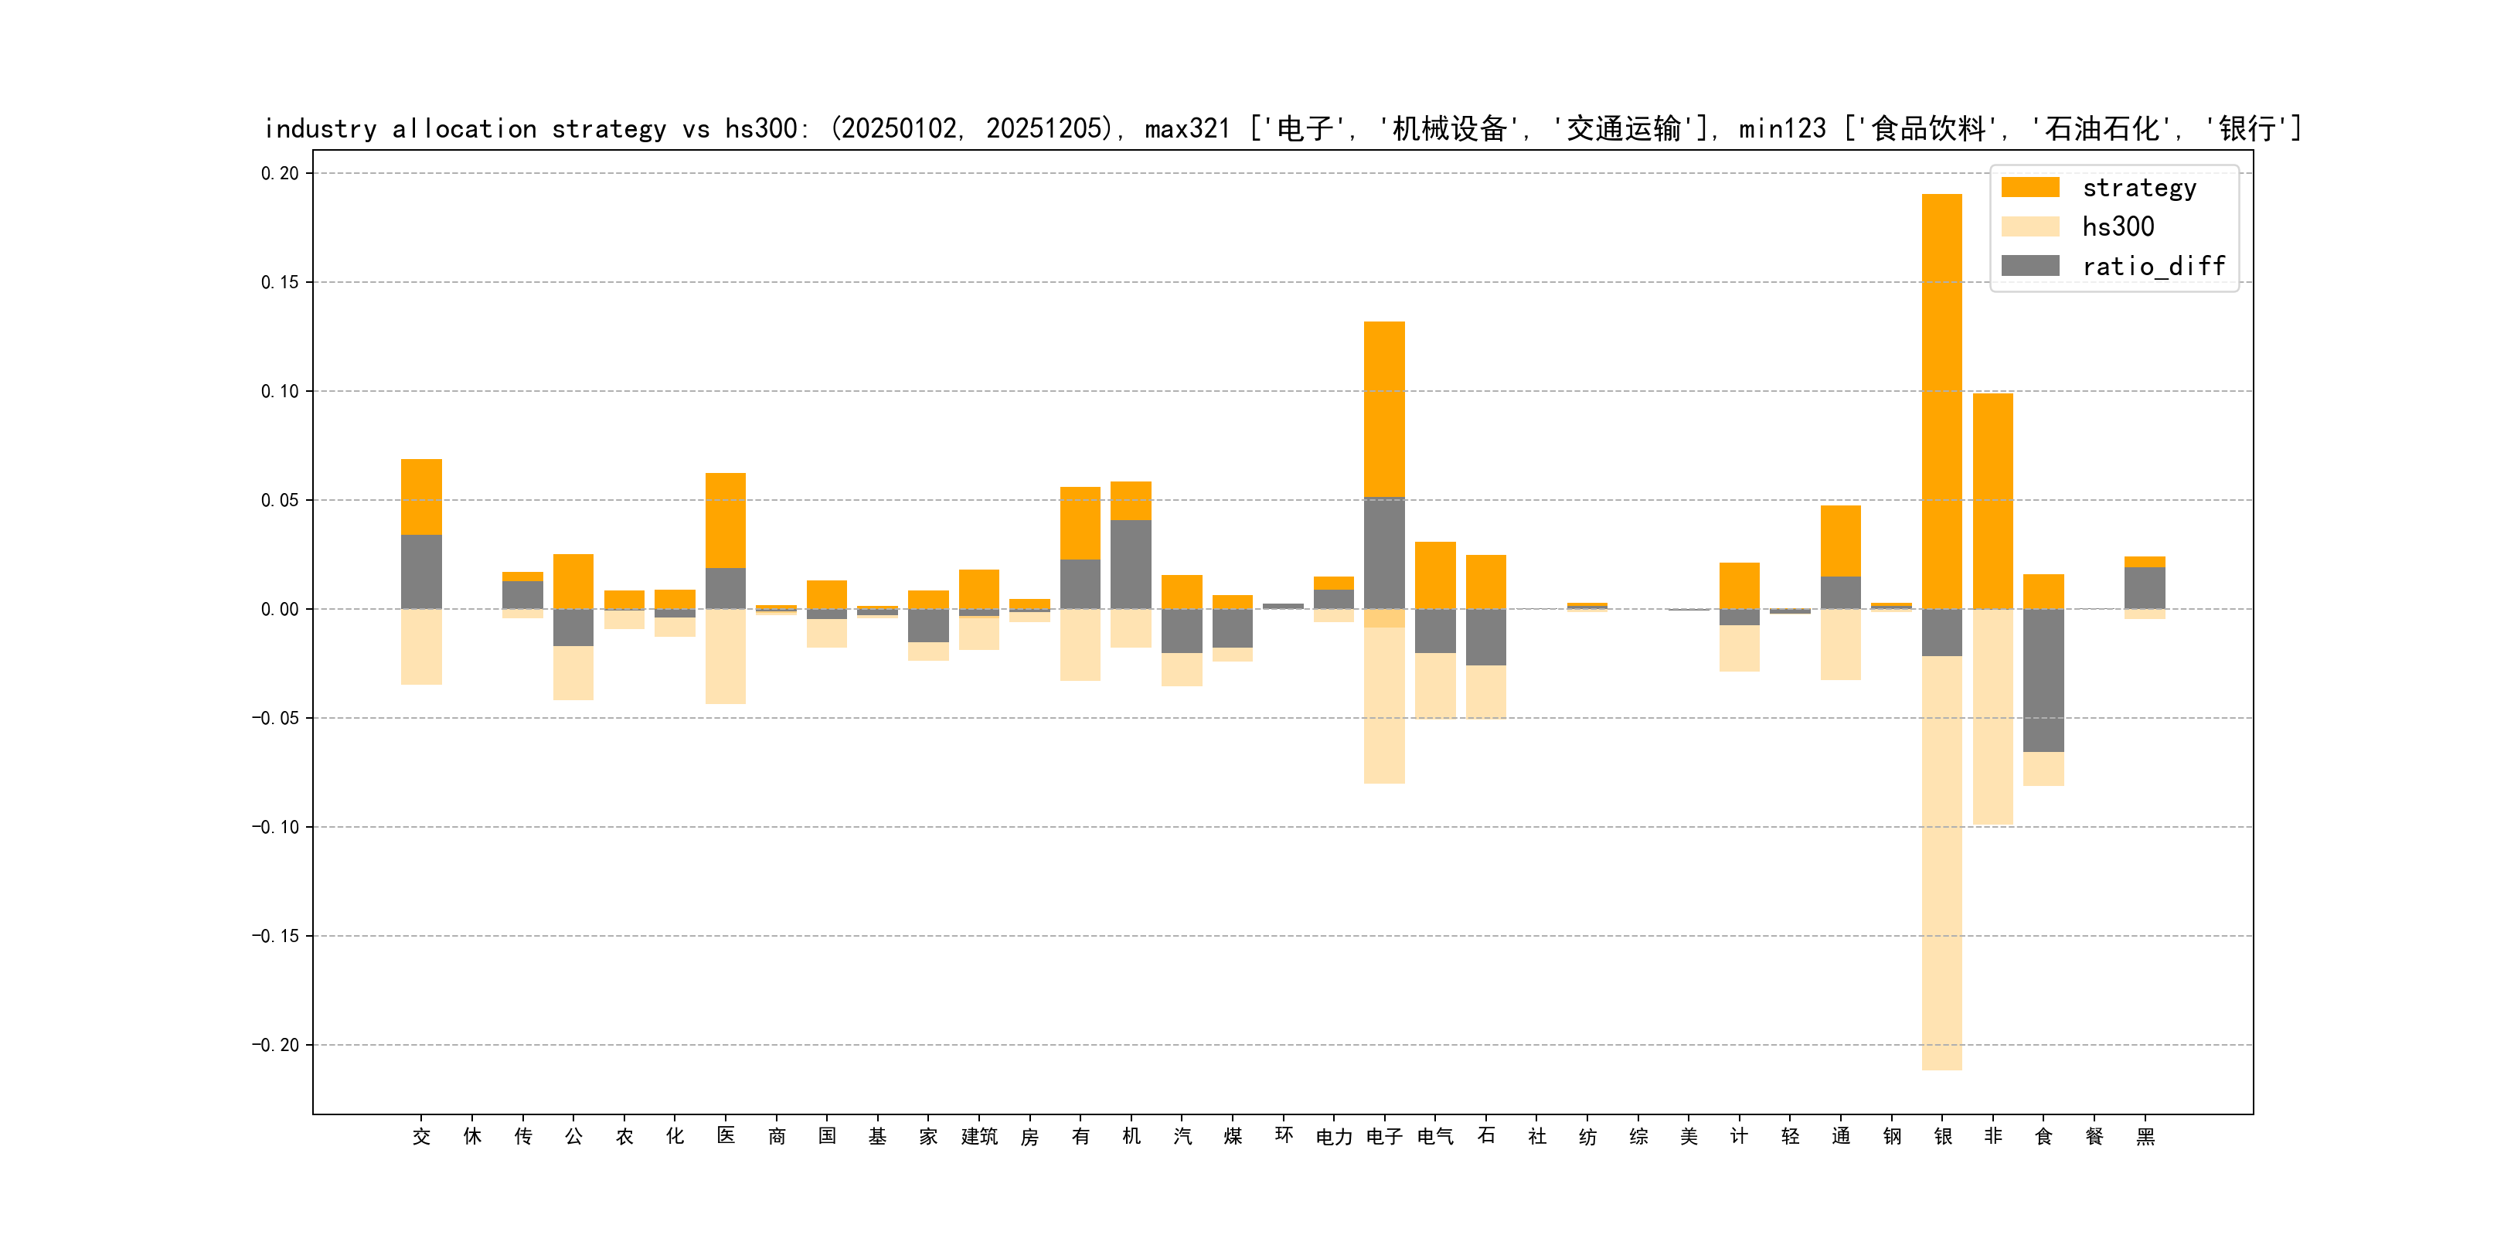2504x1252 pixels.
Task: Click the 交 x-axis tick label
Action: coord(421,1136)
